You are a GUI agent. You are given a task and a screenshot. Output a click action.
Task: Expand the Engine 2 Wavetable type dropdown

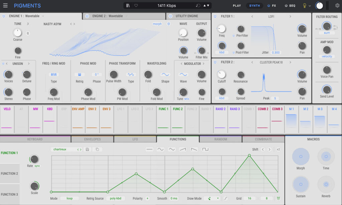(126, 16)
